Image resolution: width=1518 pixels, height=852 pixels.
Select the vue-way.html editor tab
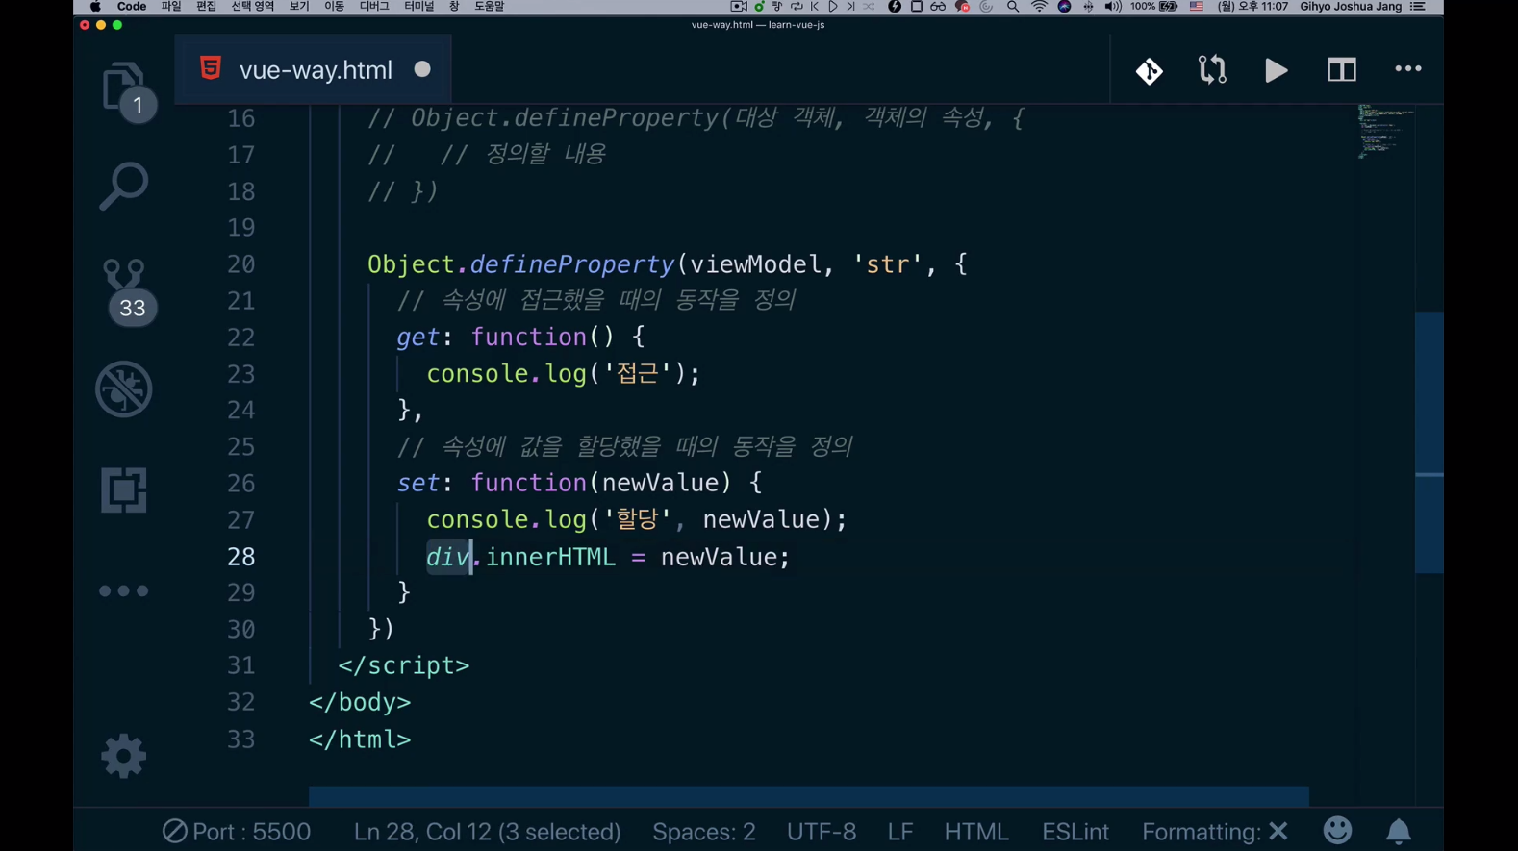(315, 70)
